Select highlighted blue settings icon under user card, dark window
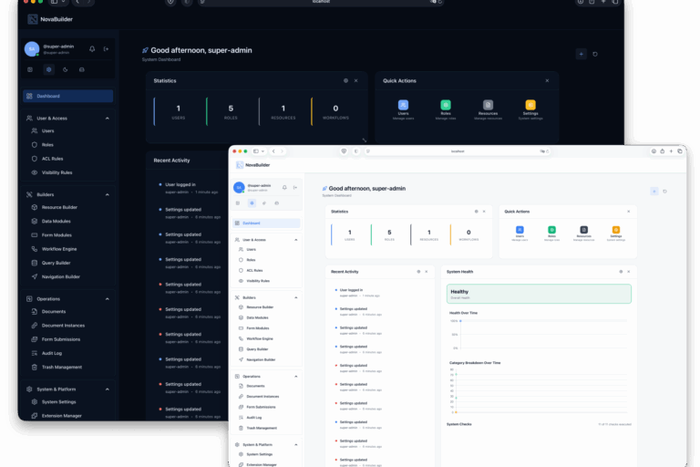Viewport: 700px width, 467px height. (48, 69)
